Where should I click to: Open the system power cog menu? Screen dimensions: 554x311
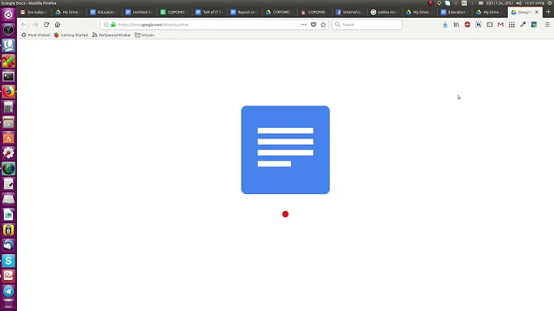[549, 3]
